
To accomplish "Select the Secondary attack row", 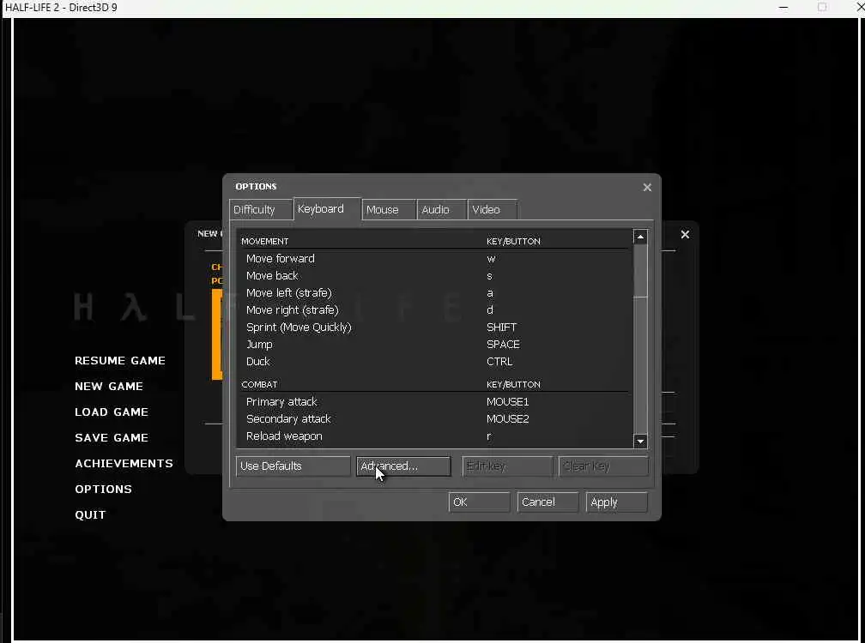I will [x=435, y=418].
